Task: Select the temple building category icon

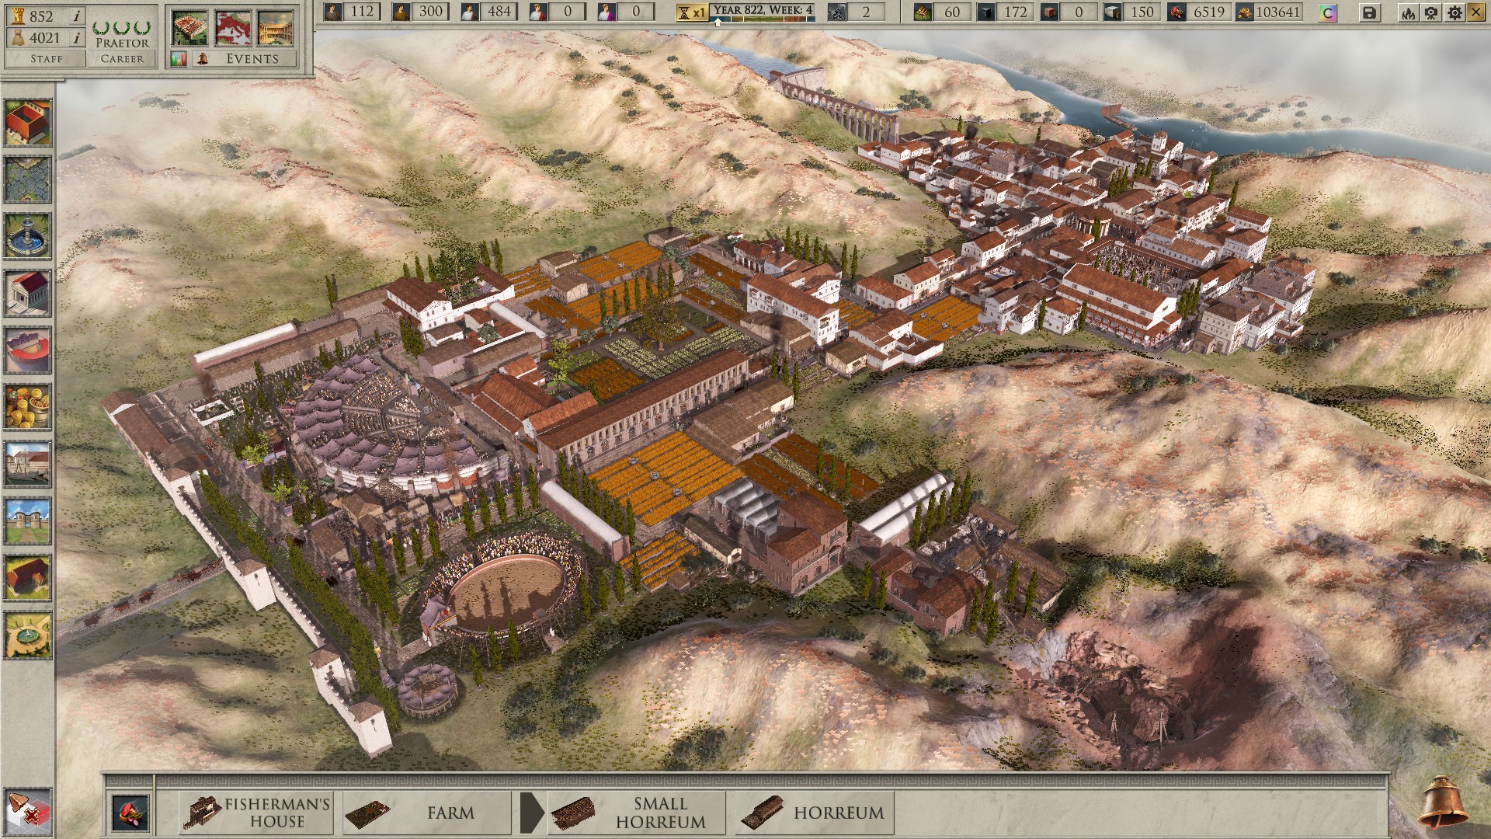Action: pyautogui.click(x=28, y=293)
